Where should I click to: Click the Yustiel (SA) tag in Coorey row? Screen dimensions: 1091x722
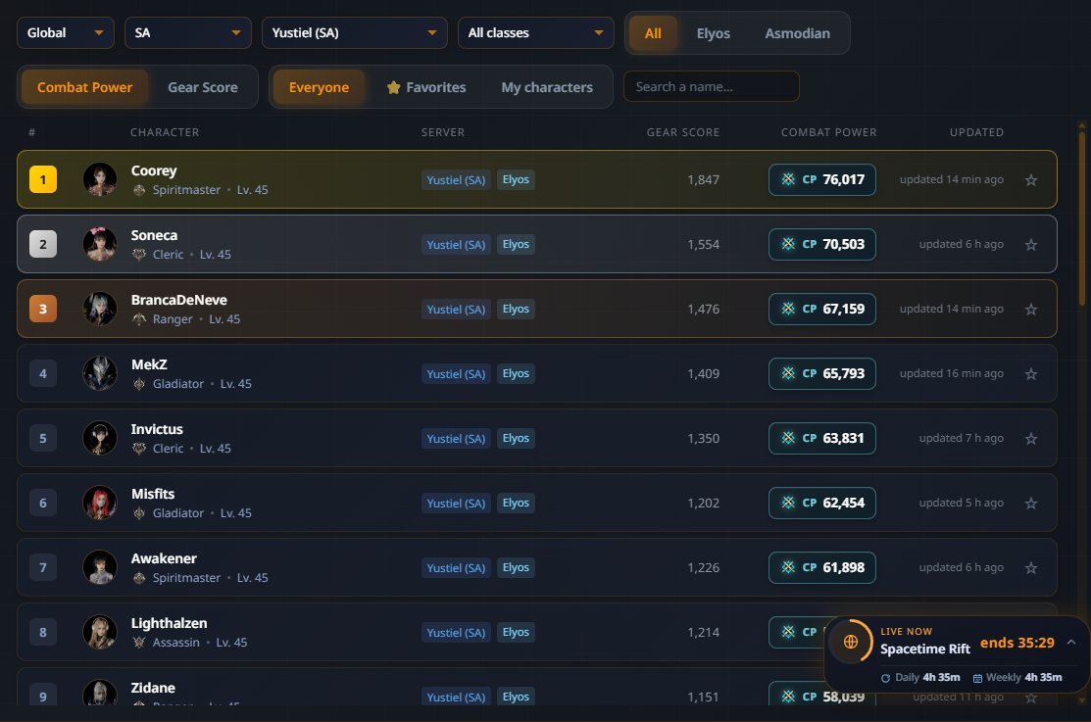pyautogui.click(x=456, y=180)
